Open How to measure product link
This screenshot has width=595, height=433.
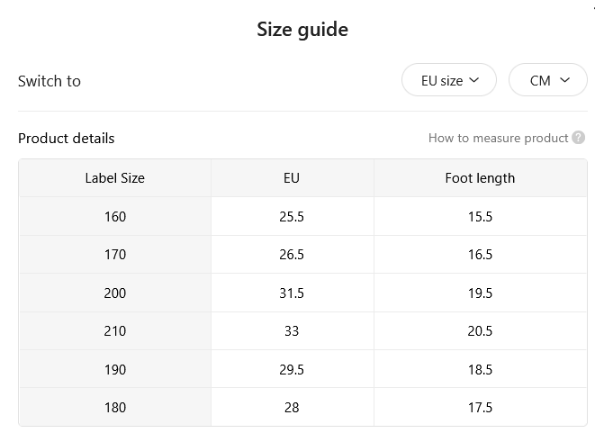499,138
